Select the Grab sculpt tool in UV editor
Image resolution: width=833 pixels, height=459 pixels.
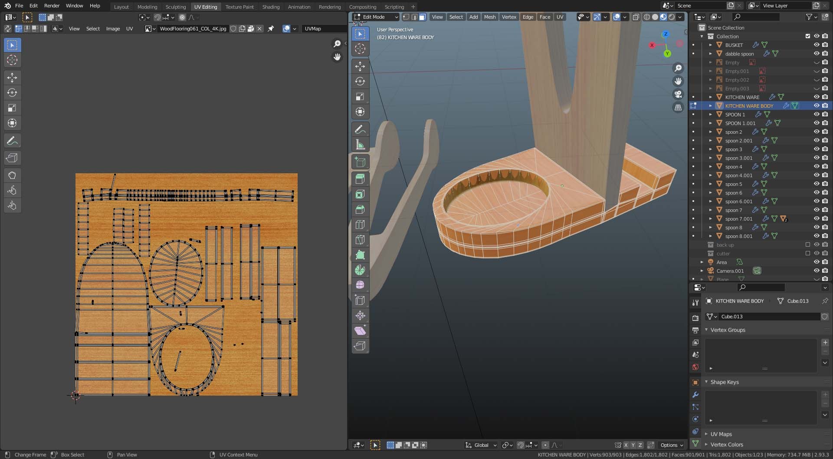coord(12,175)
